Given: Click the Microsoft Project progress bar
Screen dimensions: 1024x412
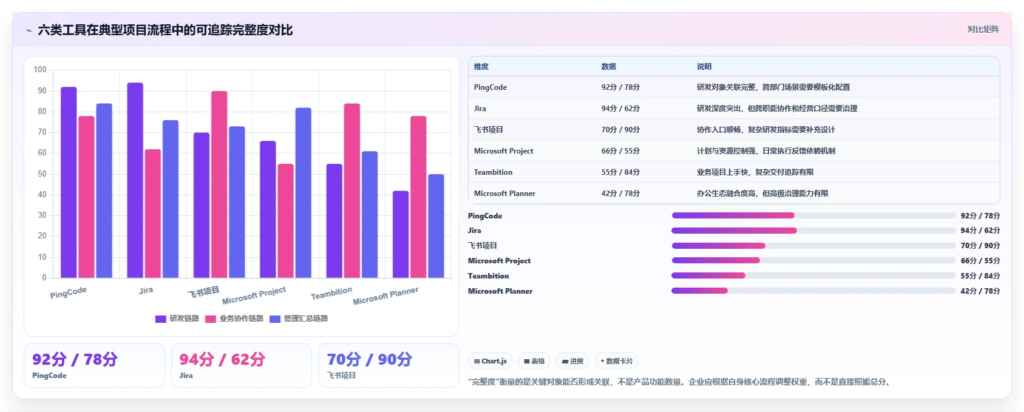Looking at the screenshot, I should (813, 260).
